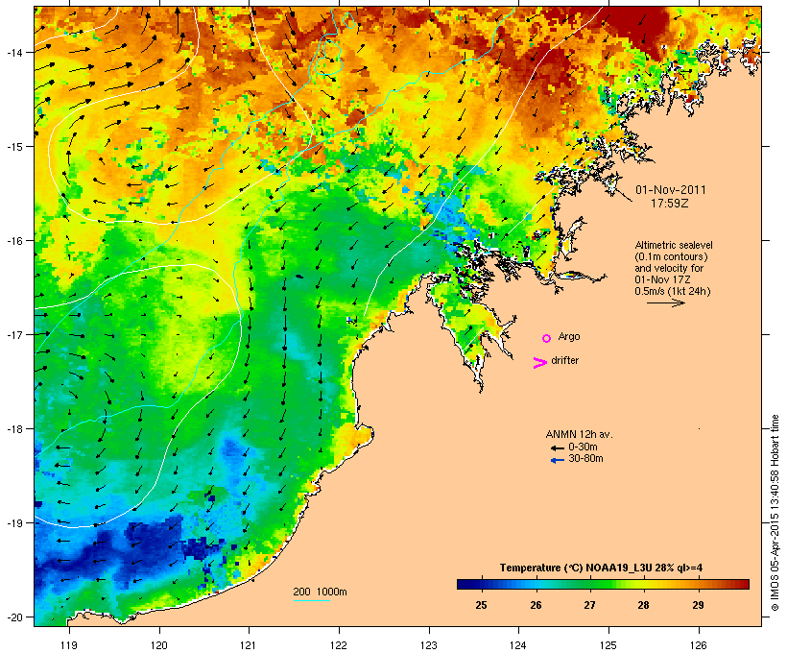
Task: Click the longitude label 120
Action: [159, 645]
